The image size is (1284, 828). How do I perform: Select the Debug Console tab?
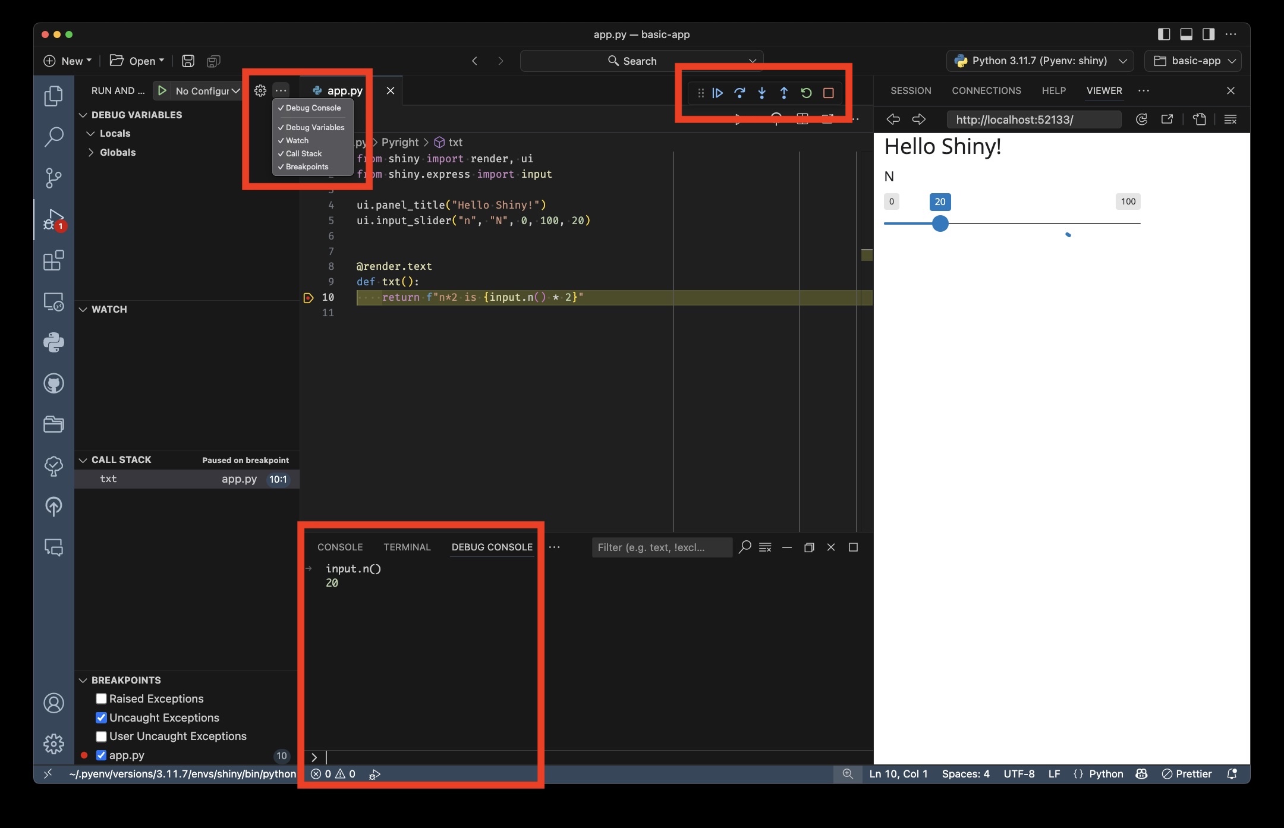(x=492, y=547)
